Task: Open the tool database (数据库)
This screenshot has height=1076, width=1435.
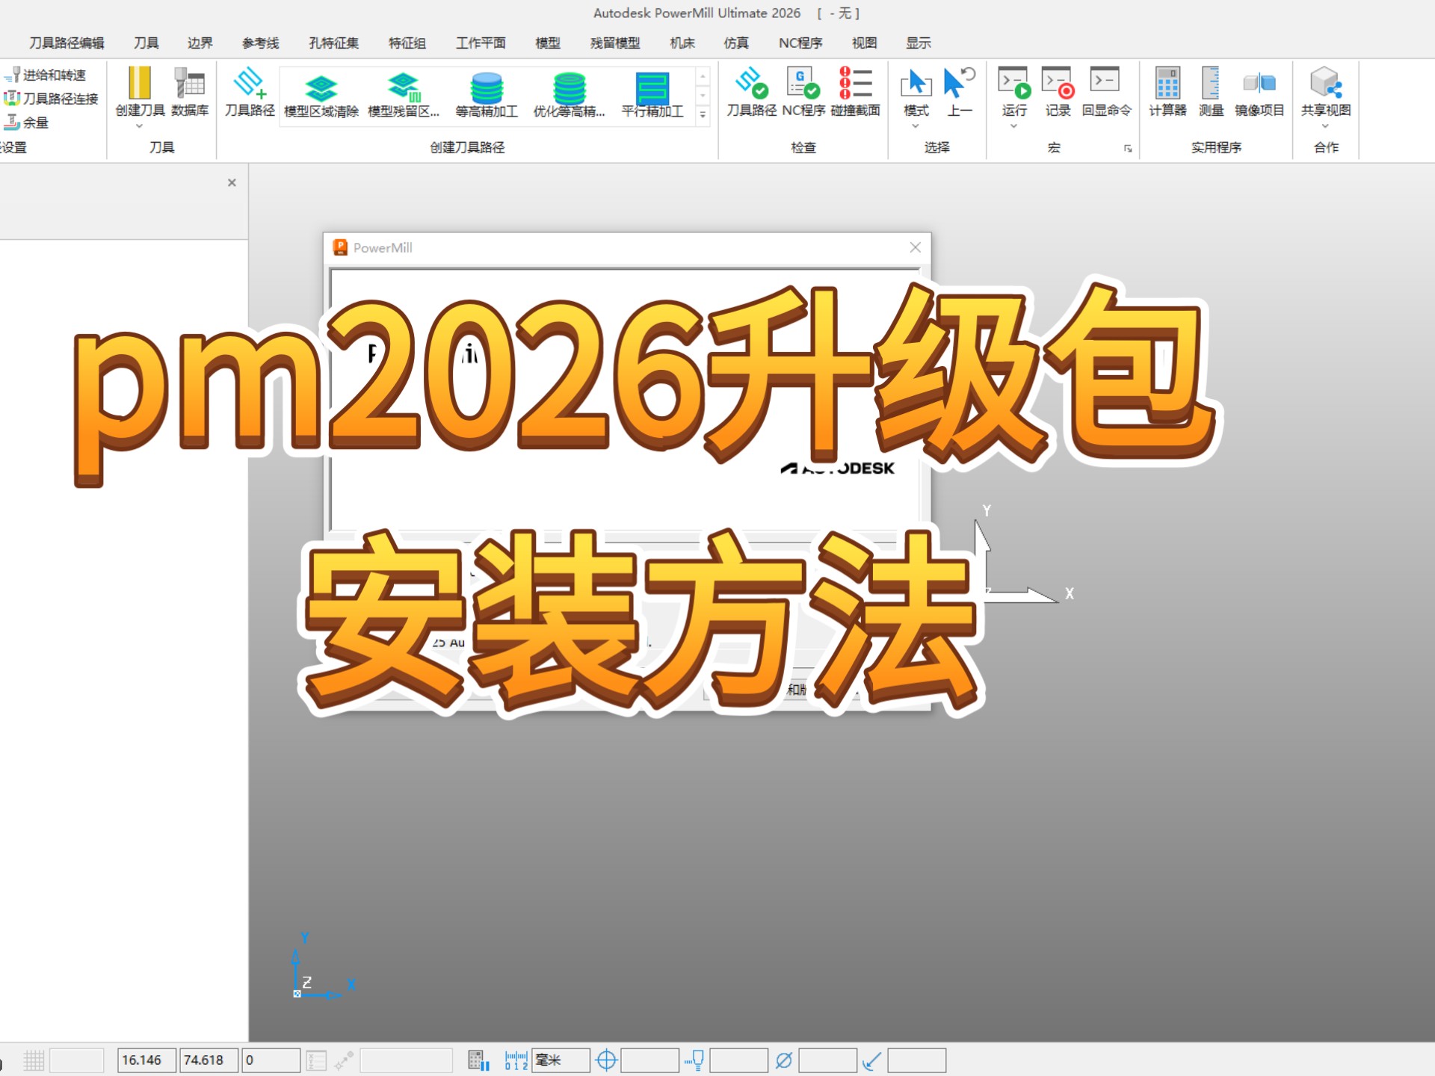Action: 190,92
